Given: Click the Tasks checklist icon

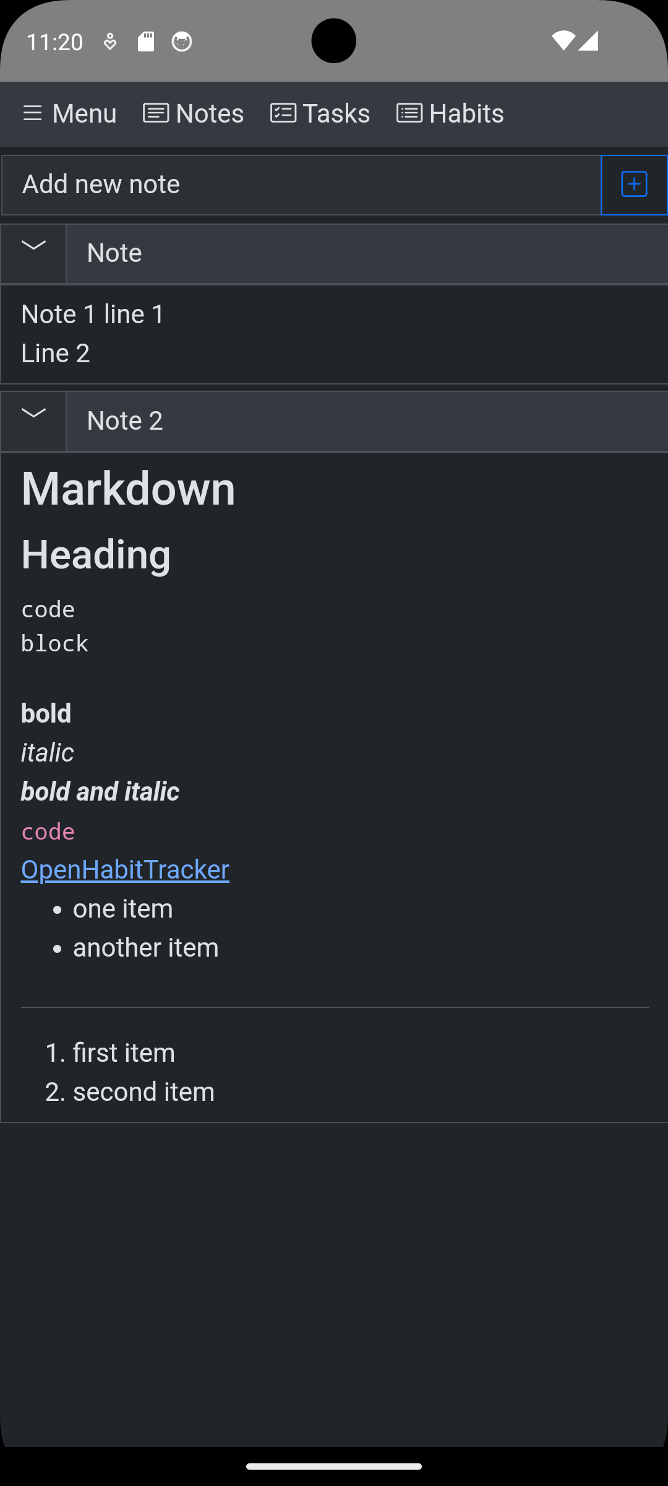Looking at the screenshot, I should [x=283, y=113].
